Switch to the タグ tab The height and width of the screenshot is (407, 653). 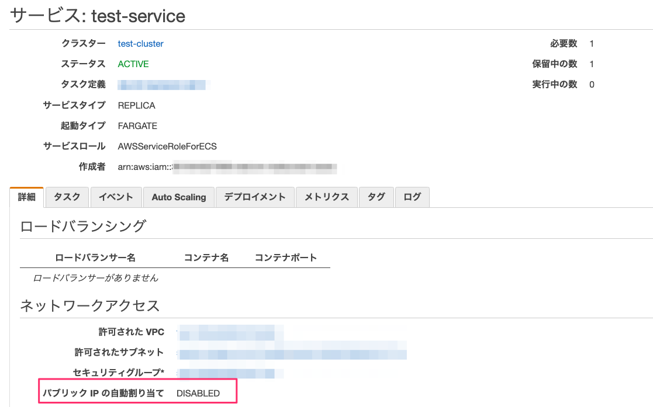point(376,197)
